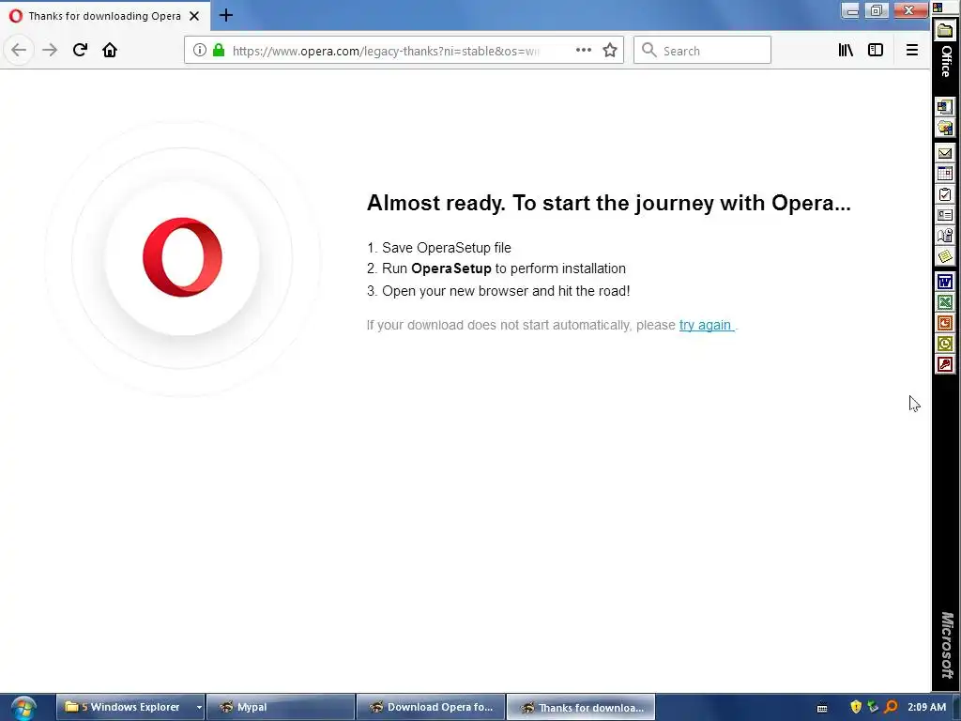961x721 pixels.
Task: Create a New Contact from Office bar
Action: pos(945,215)
